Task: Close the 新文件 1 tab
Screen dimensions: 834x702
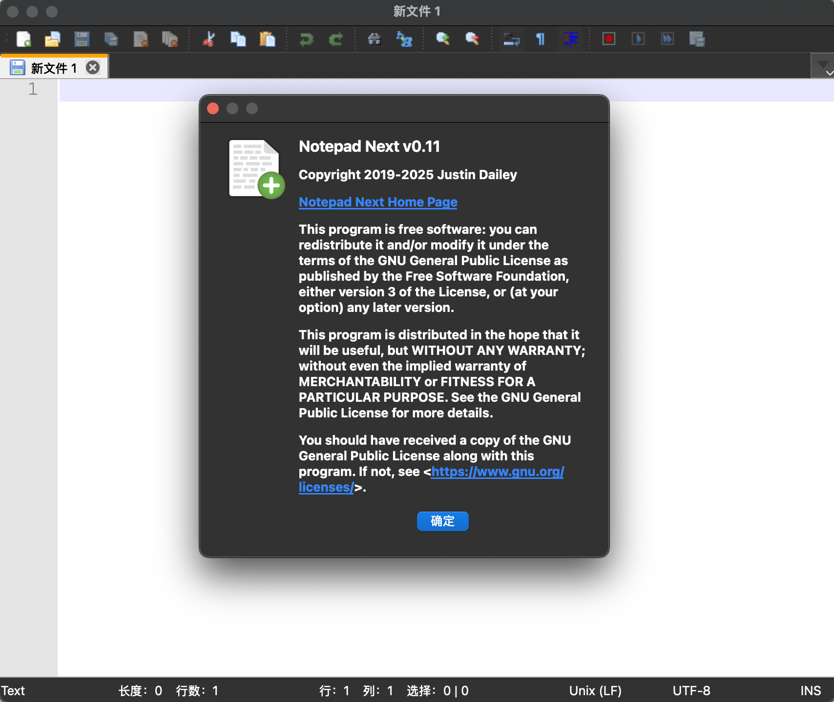Action: click(93, 67)
